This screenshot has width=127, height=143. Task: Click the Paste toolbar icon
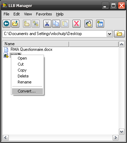(65, 24)
